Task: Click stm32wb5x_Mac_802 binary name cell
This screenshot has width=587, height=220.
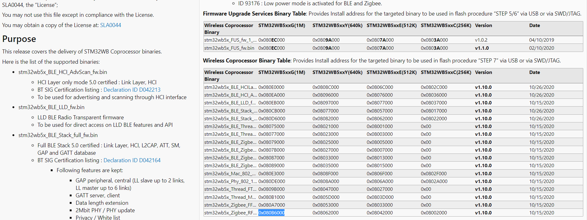Action: (230, 174)
